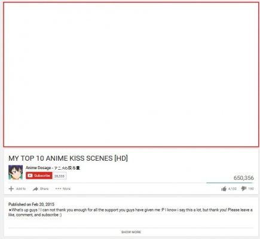
Task: Open the More actions dropdown label
Action: point(67,189)
